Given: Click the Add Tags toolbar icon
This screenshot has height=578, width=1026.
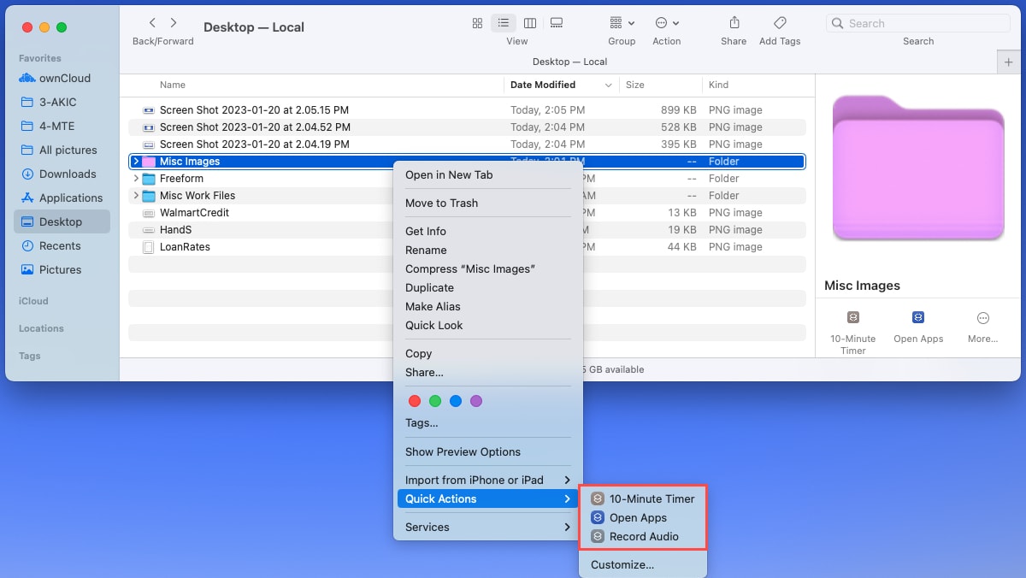Looking at the screenshot, I should point(779,23).
